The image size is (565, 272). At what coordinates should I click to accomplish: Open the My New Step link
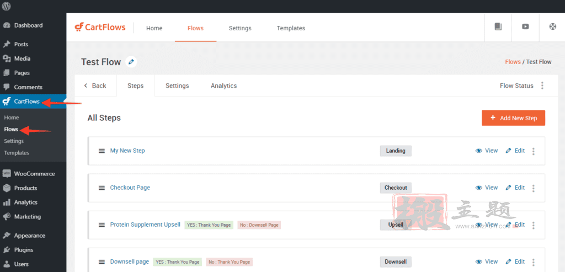pyautogui.click(x=127, y=151)
